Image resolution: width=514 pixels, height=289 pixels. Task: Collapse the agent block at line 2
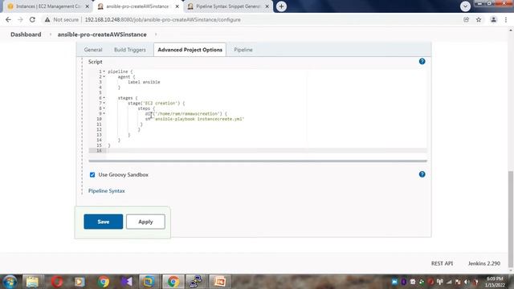pos(104,77)
